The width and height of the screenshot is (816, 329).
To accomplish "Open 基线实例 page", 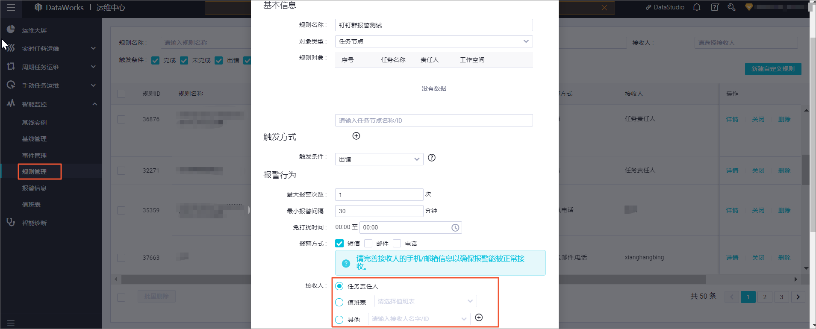I will (x=34, y=123).
